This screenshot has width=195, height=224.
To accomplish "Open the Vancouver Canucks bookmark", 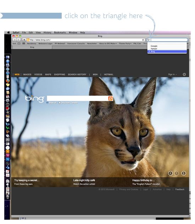I will (x=76, y=44).
